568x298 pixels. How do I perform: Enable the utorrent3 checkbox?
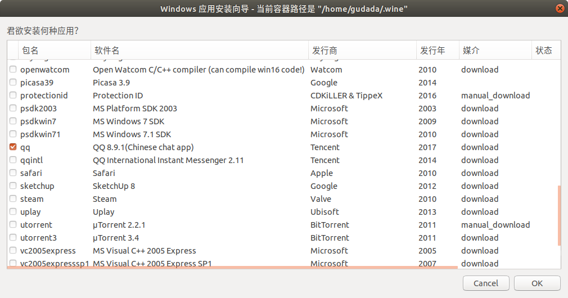(13, 237)
